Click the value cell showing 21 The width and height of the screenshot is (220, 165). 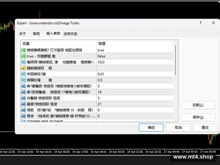(x=135, y=104)
